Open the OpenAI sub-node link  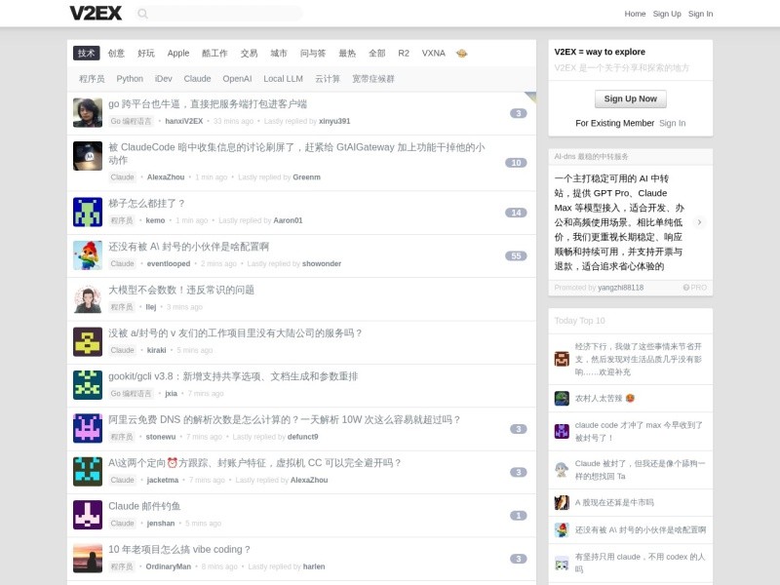237,79
